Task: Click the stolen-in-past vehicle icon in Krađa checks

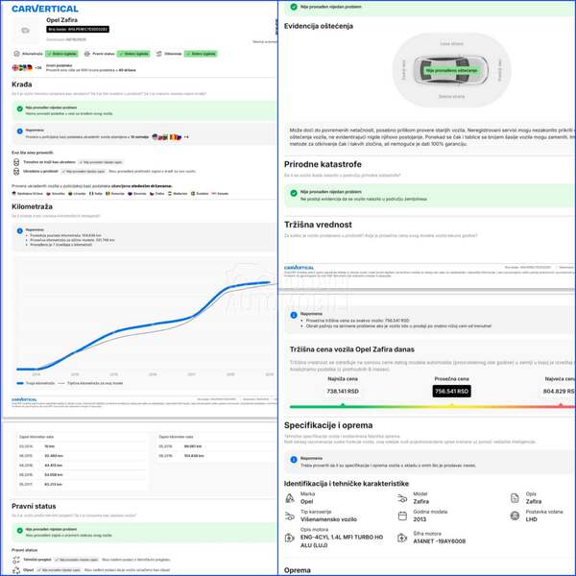Action: [x=16, y=172]
